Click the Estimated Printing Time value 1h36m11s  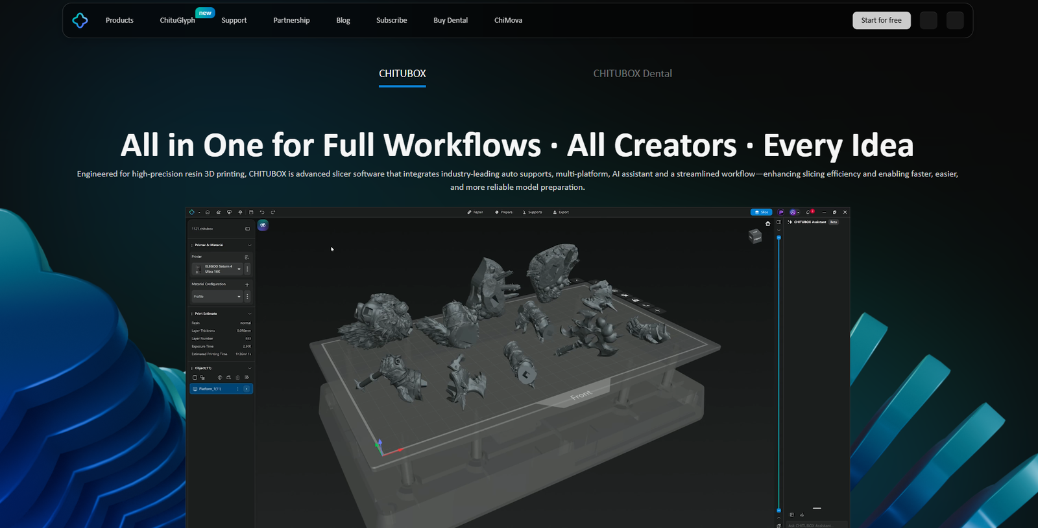pos(243,354)
